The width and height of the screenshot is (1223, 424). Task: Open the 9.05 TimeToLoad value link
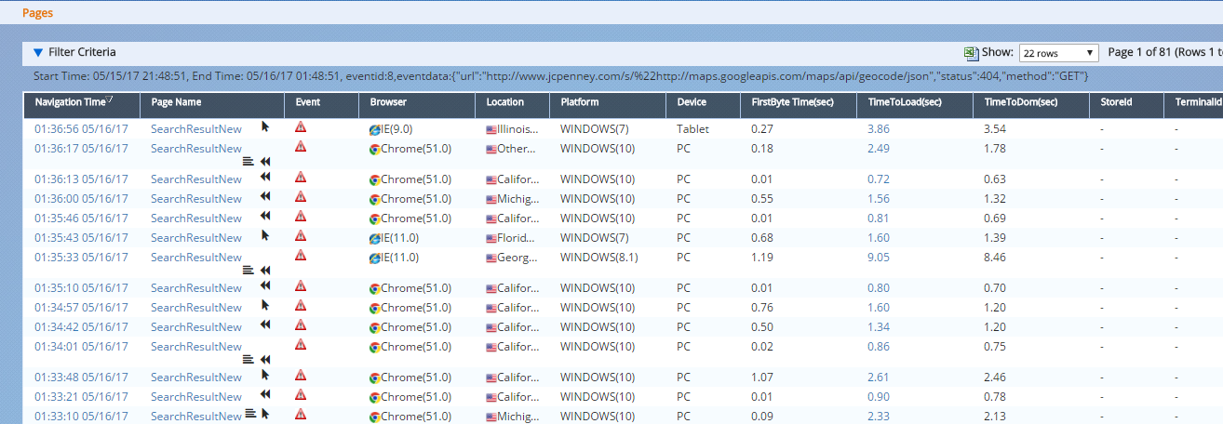879,258
